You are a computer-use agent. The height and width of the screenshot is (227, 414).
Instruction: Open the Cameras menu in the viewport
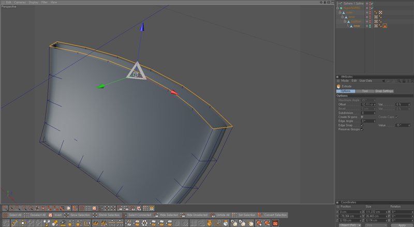[20, 2]
